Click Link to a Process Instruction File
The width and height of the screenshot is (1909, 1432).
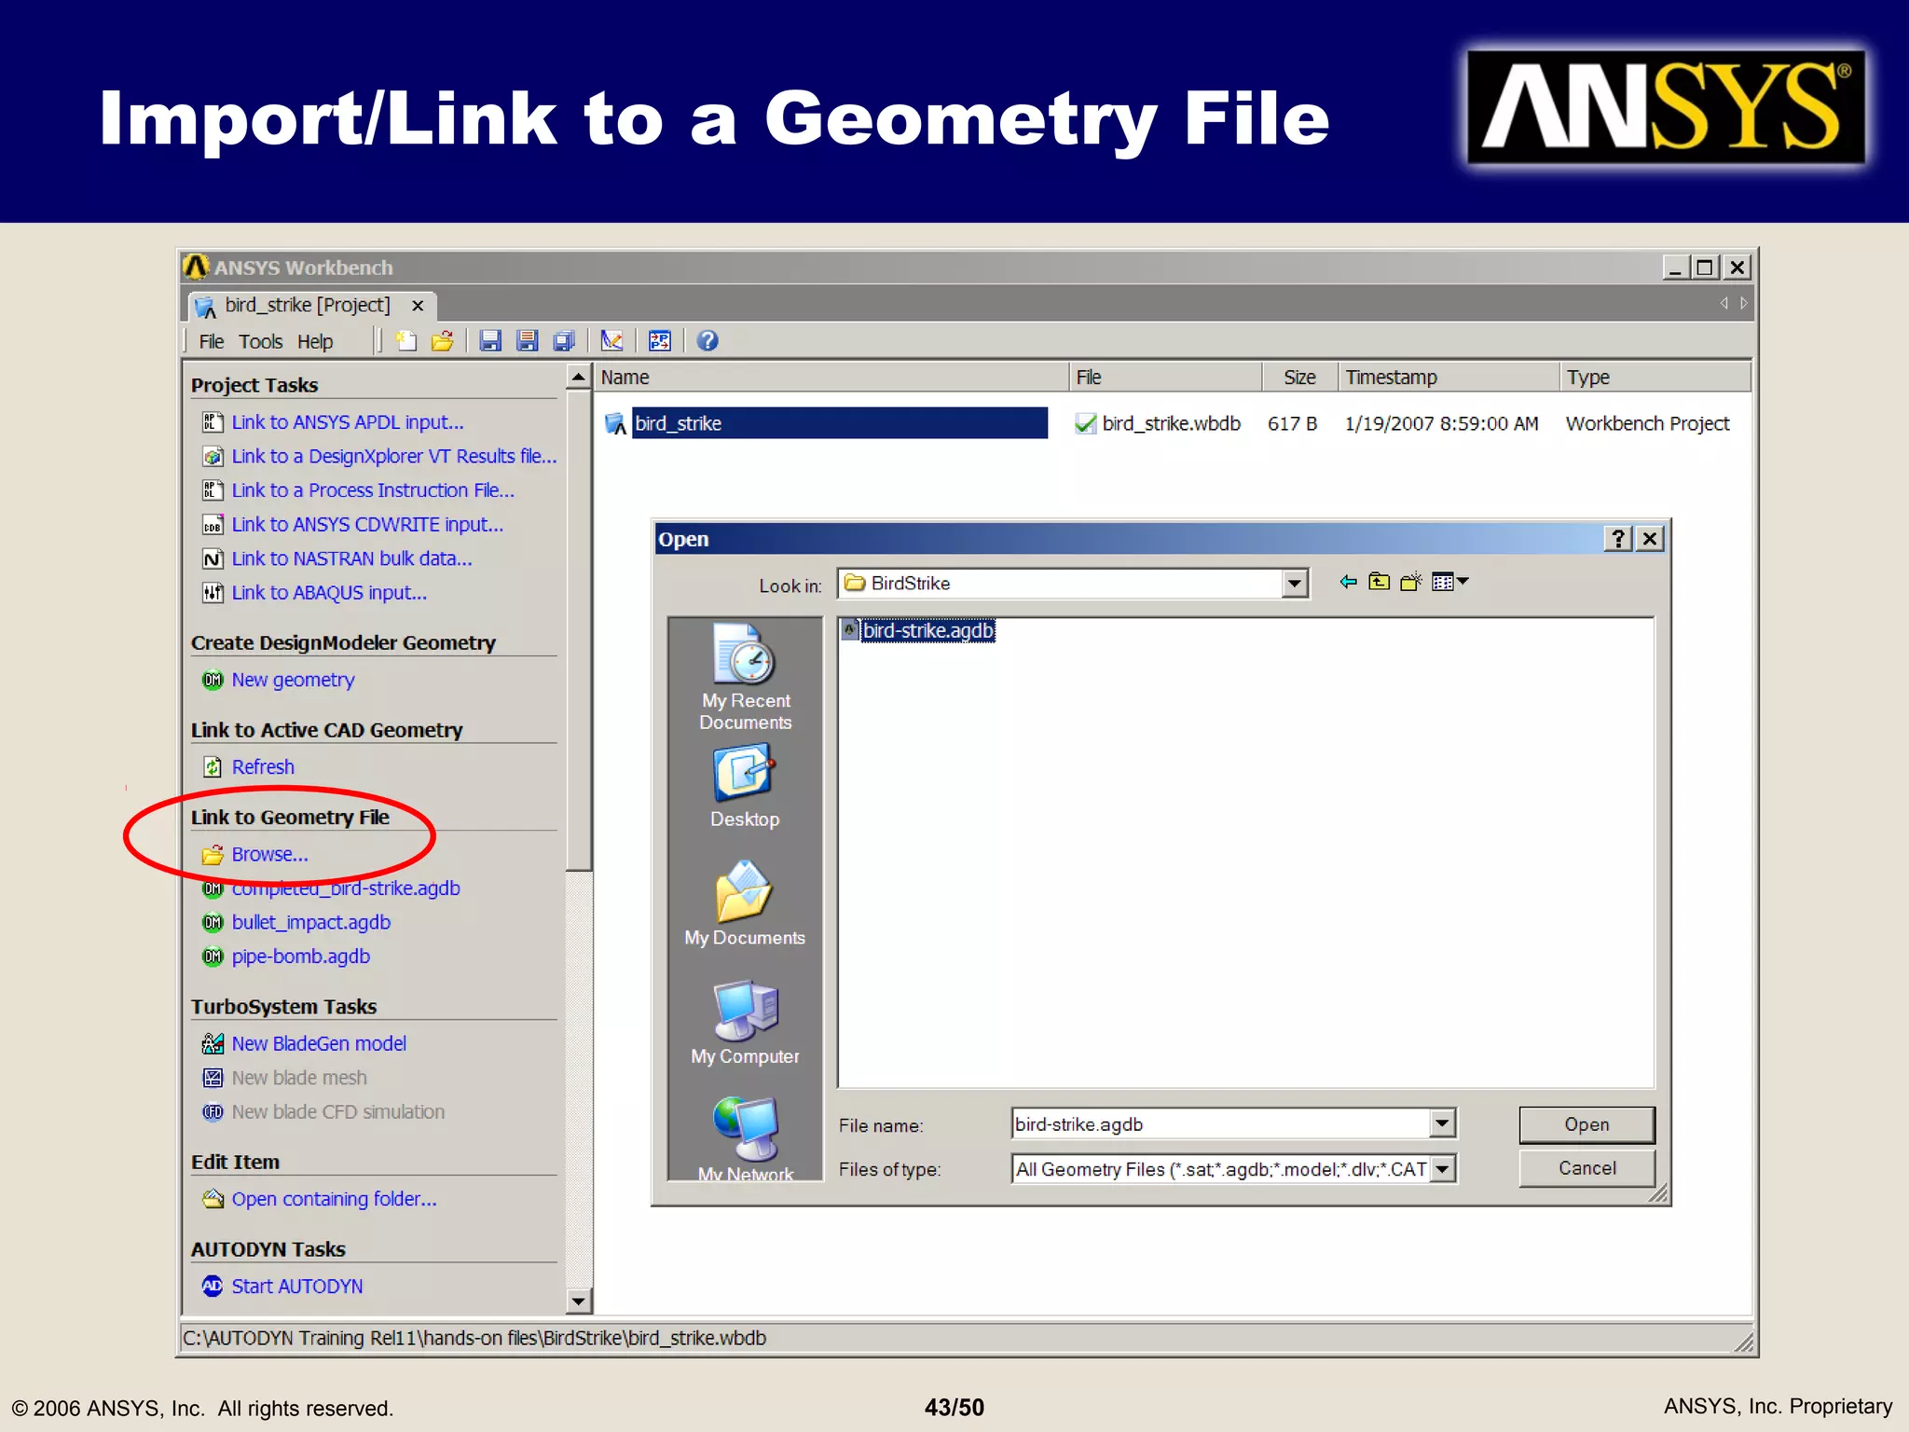click(373, 490)
